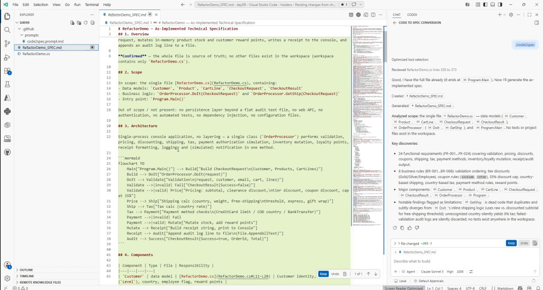The image size is (543, 290).
Task: Open the Accounts menu in activity bar
Action: pos(7,265)
